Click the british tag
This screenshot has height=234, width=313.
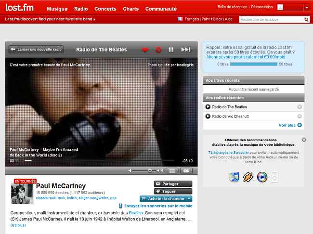point(71,198)
